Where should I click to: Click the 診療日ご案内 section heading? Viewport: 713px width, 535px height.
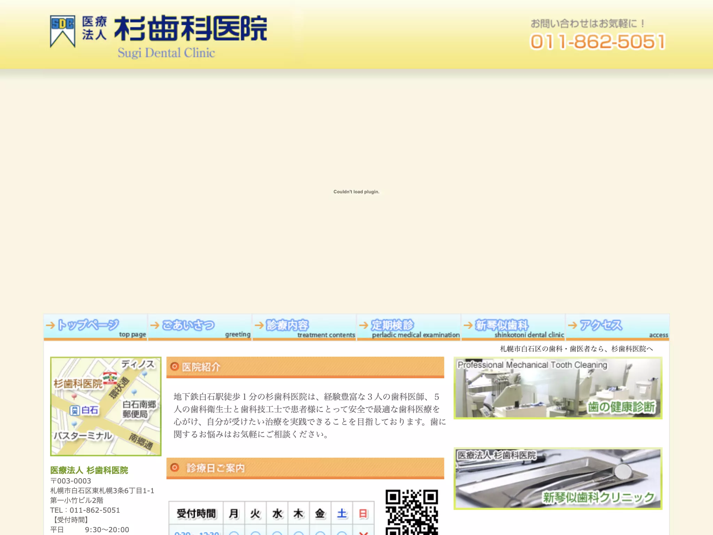[305, 468]
